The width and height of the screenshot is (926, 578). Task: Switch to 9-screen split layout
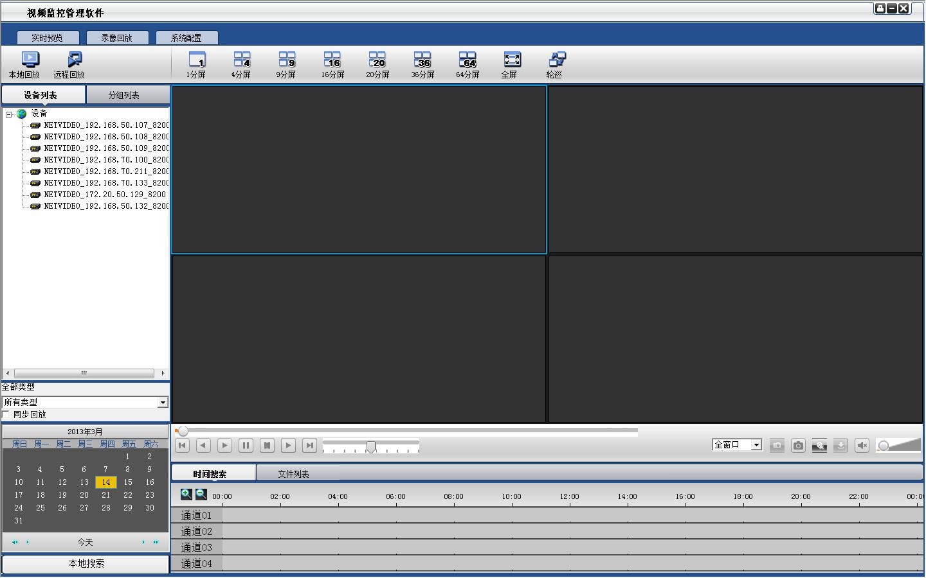[x=286, y=65]
